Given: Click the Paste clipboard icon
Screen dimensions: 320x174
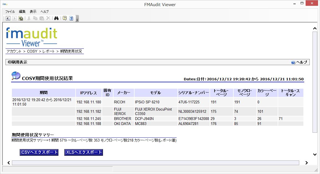Looking at the screenshot, I should tap(42, 18).
